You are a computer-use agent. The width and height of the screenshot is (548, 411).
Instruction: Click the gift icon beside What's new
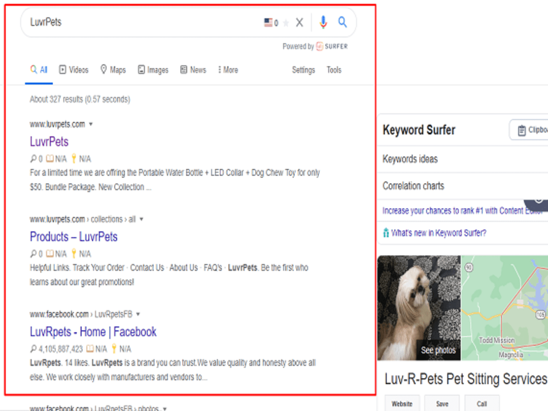click(x=386, y=233)
